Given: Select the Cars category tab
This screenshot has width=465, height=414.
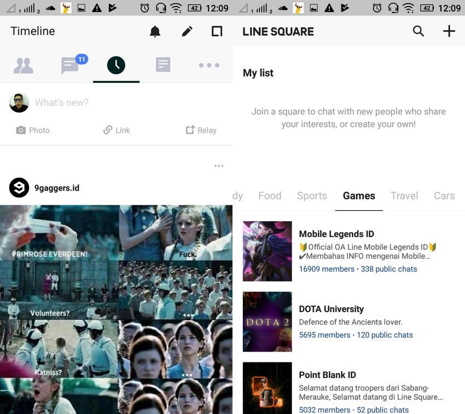Looking at the screenshot, I should [x=444, y=196].
